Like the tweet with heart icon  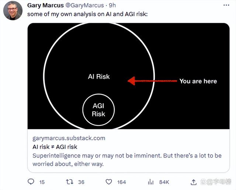point(109,182)
